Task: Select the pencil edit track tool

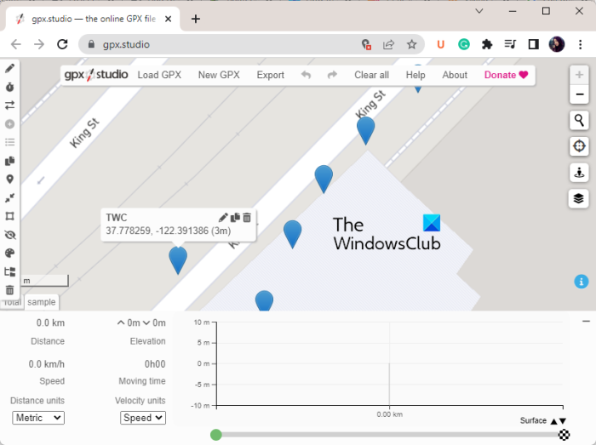Action: point(10,68)
